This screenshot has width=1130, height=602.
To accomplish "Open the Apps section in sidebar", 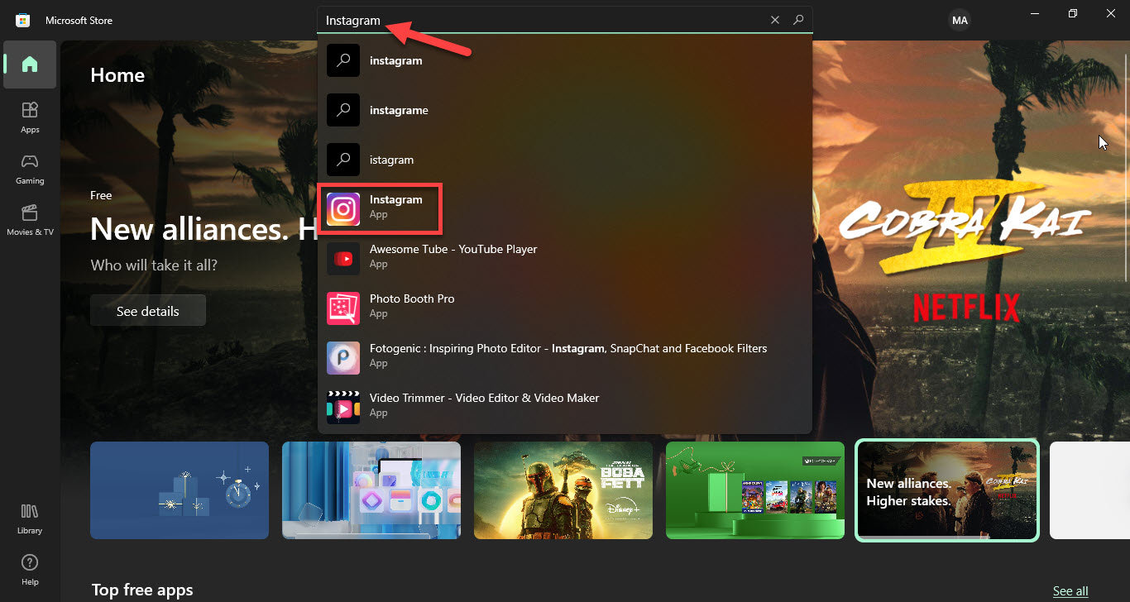I will (30, 117).
